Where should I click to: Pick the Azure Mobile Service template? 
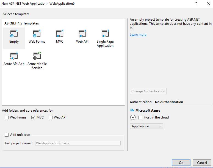point(37,60)
